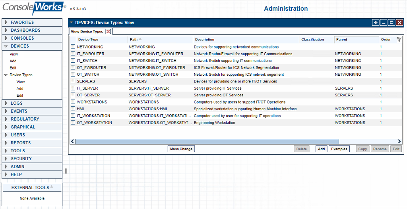The width and height of the screenshot is (407, 209).
Task: Click the Examples button
Action: pyautogui.click(x=339, y=149)
